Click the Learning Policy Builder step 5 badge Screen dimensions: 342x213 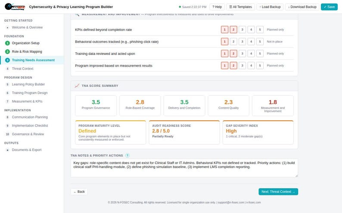tap(7, 84)
